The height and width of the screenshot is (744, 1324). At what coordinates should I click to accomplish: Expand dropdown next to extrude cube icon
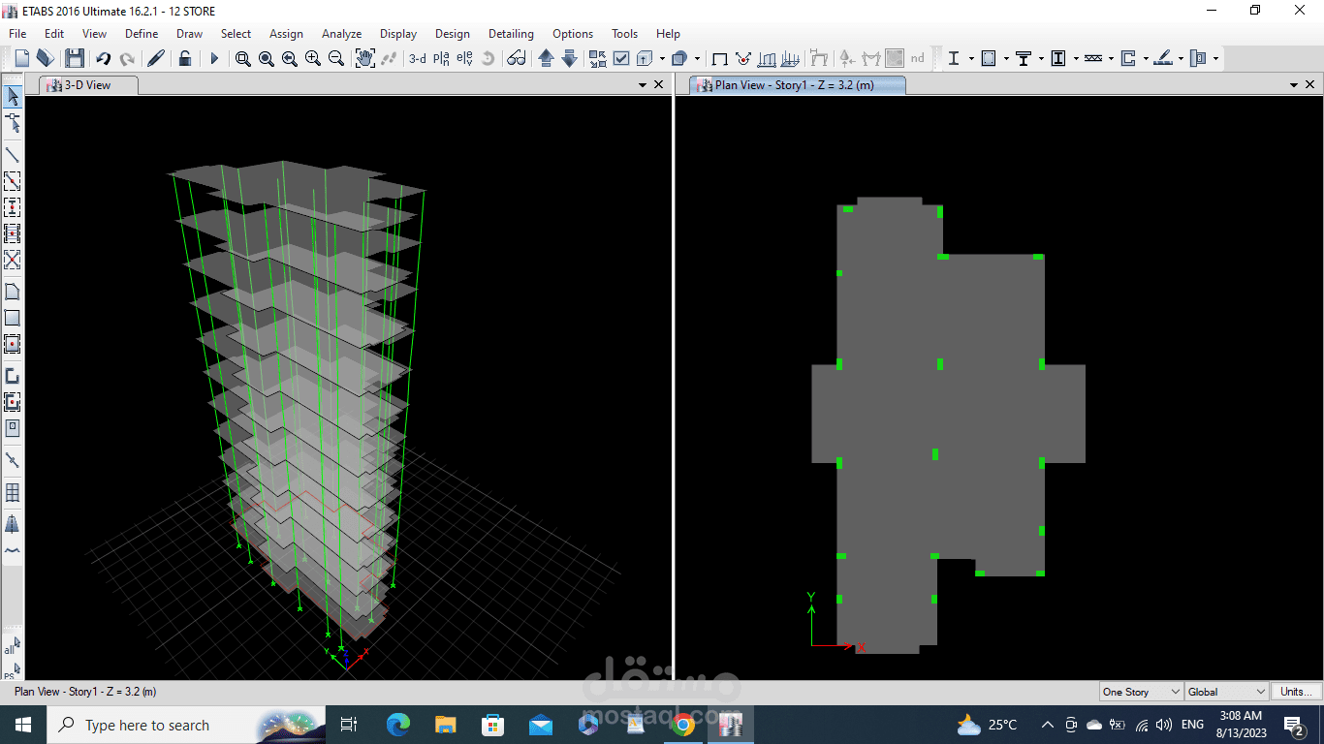[662, 58]
